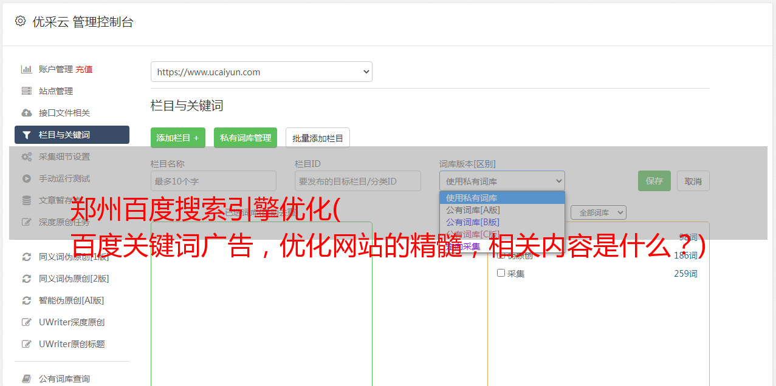Click the 批量添加栏目 button

coord(318,138)
